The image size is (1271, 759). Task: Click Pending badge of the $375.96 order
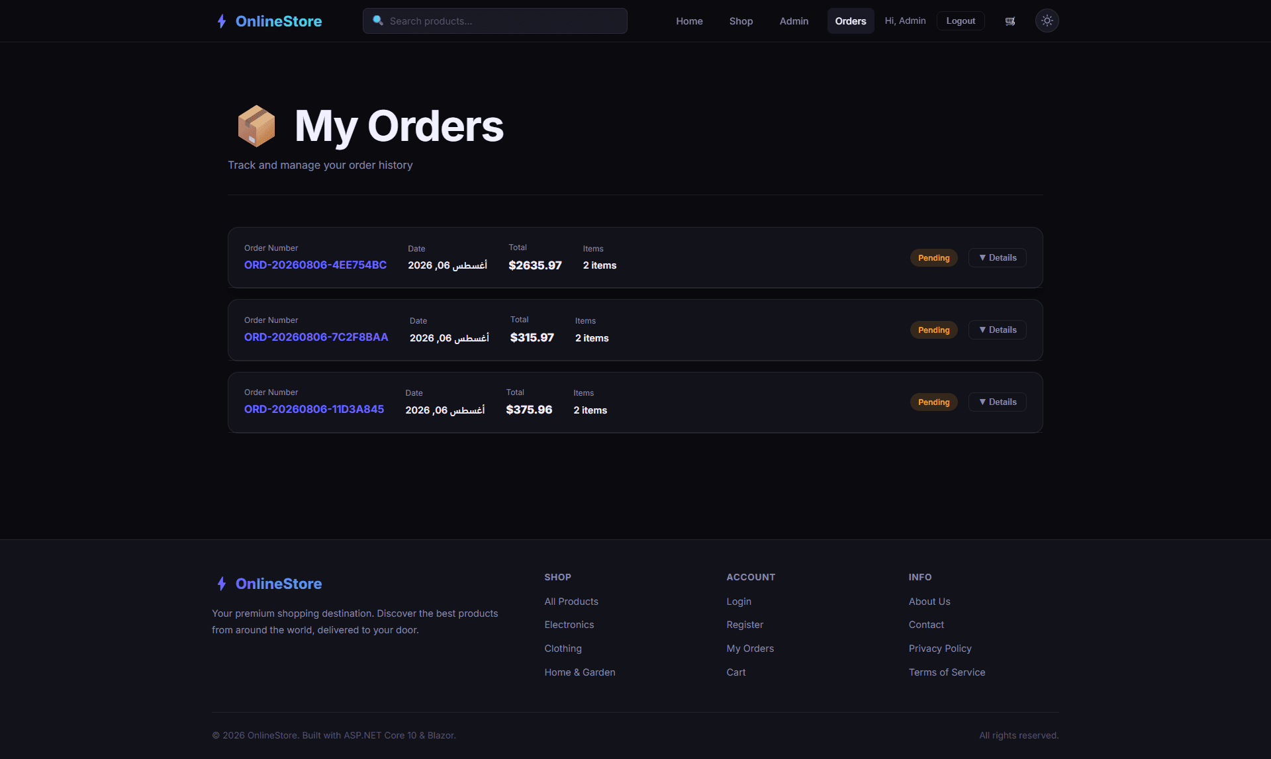933,402
